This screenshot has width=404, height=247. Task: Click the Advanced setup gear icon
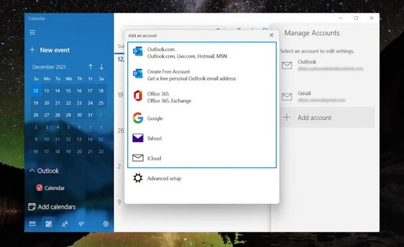tap(138, 178)
